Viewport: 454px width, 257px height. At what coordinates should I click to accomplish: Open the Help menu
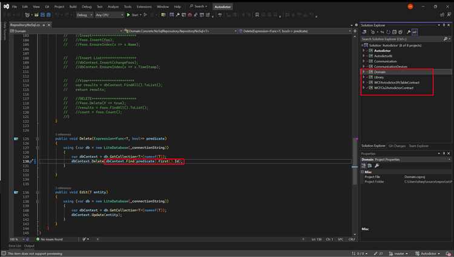tap(177, 7)
